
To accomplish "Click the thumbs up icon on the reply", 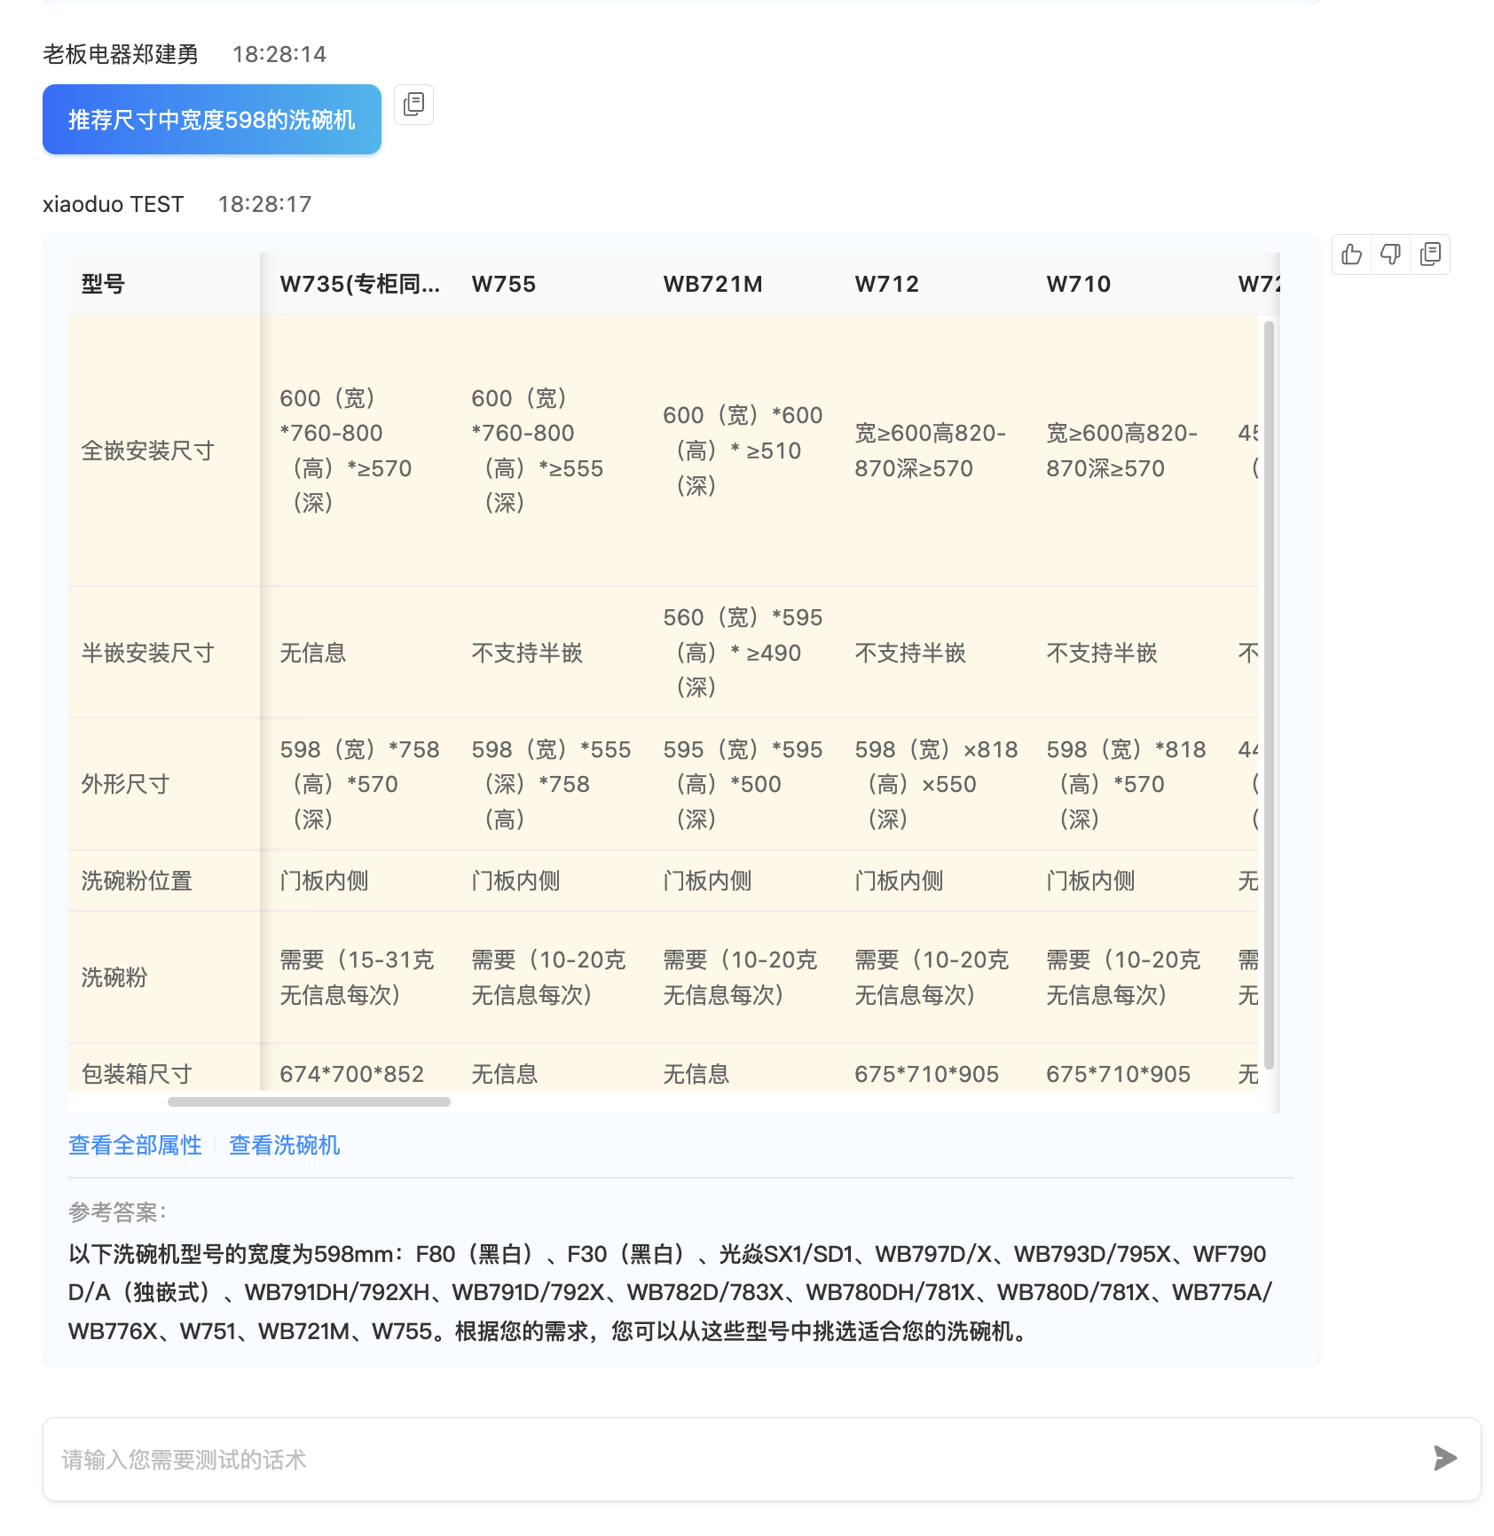I will point(1352,255).
